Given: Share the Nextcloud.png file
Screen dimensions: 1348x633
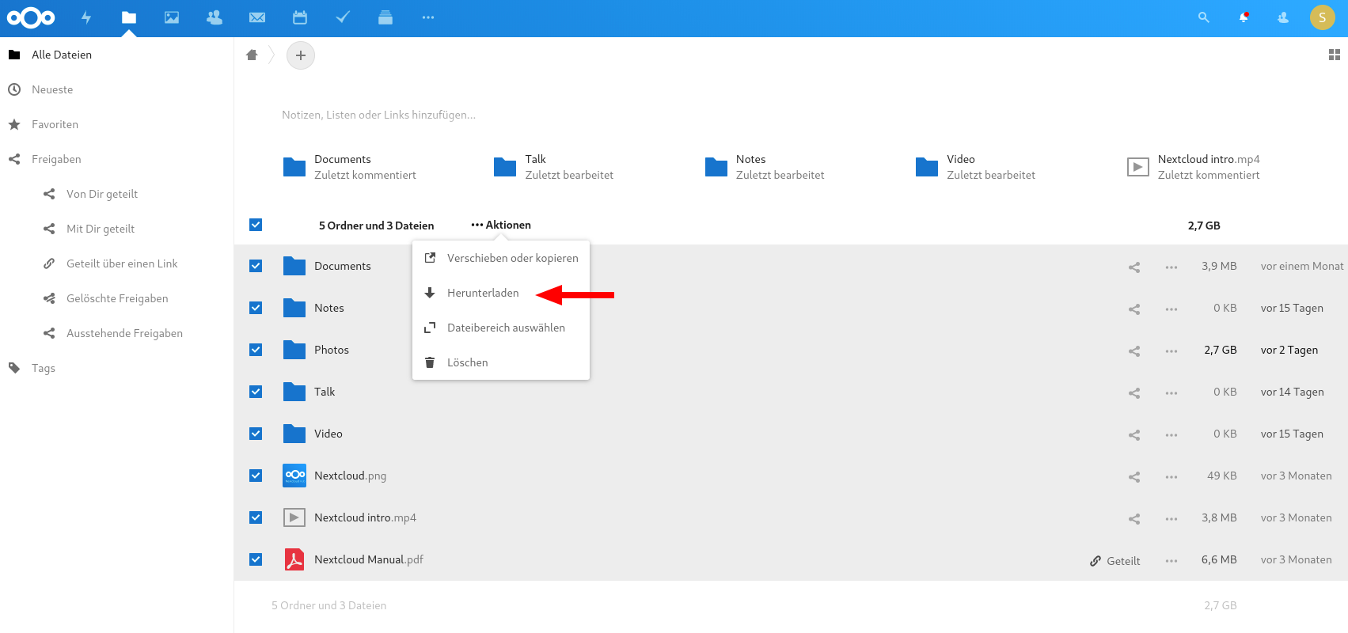Looking at the screenshot, I should [1134, 477].
